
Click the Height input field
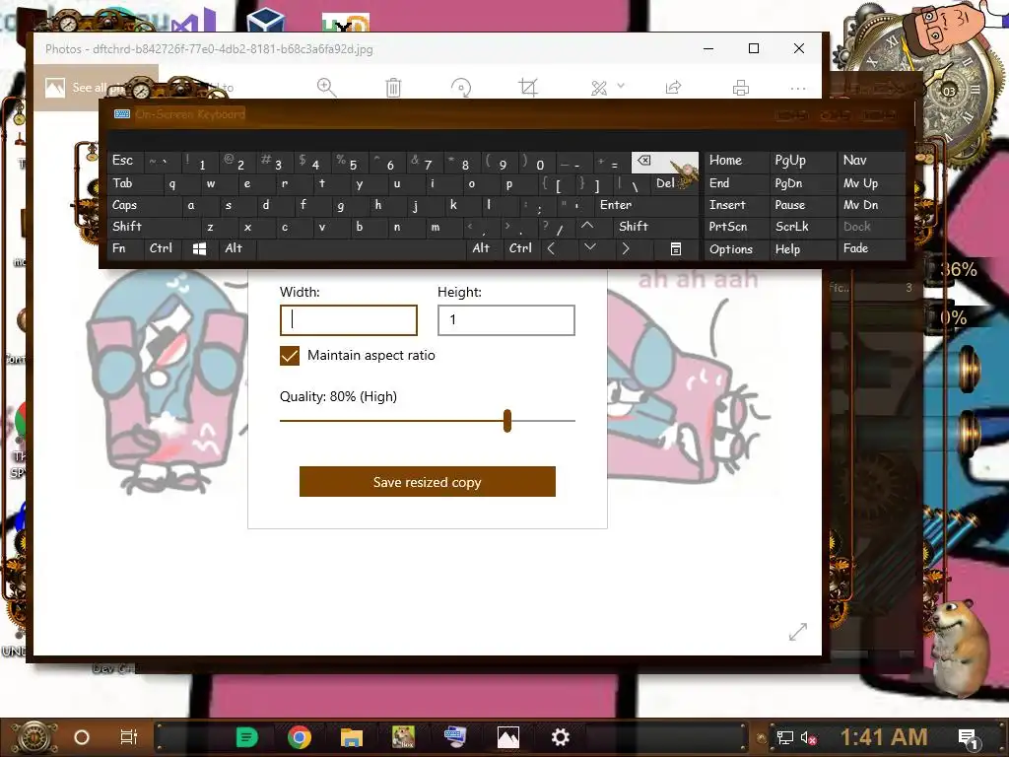tap(506, 320)
